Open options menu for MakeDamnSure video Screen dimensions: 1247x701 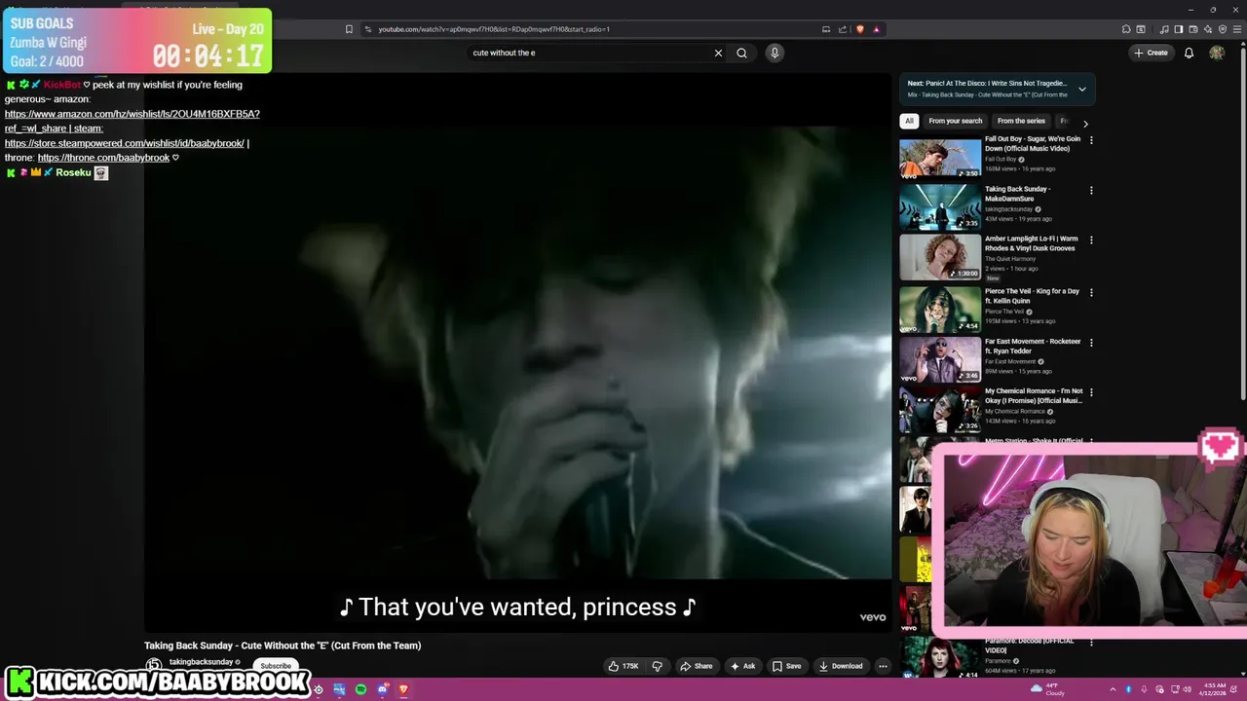click(x=1091, y=190)
